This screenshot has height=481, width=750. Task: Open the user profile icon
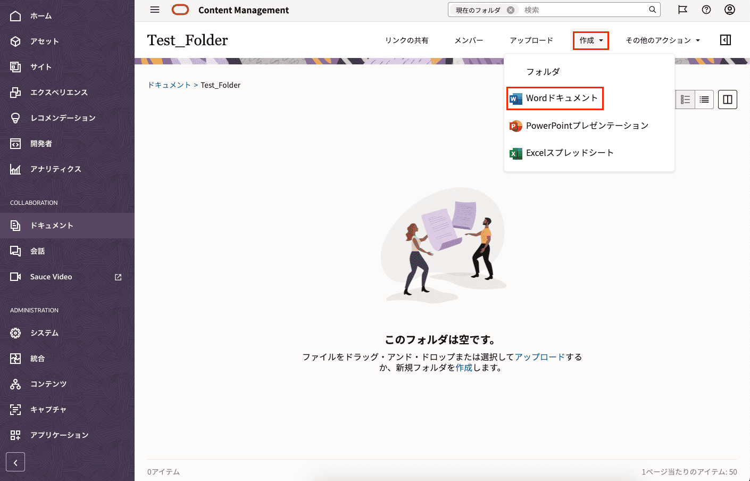pyautogui.click(x=730, y=10)
